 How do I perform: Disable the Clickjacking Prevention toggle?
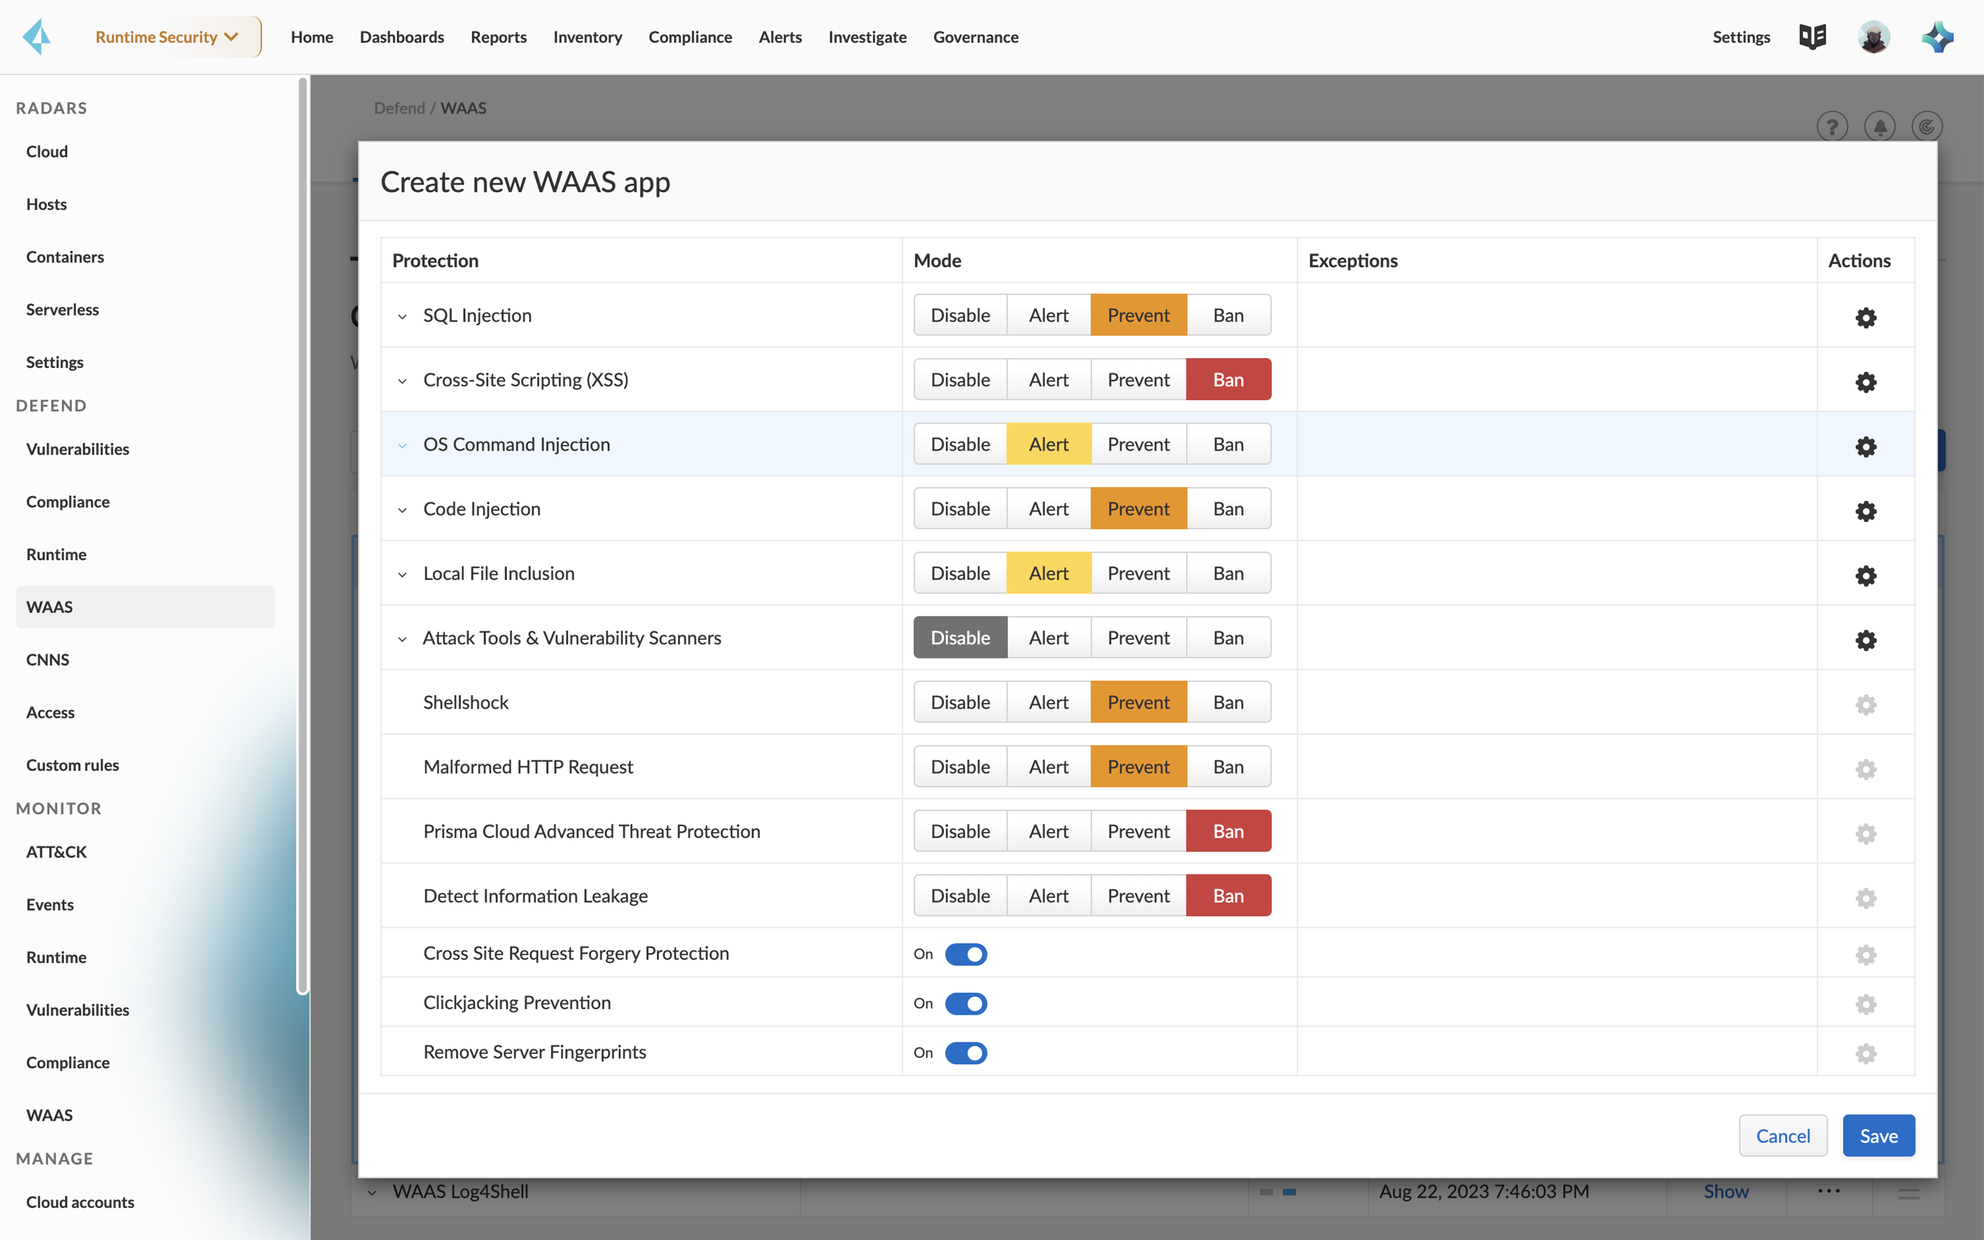[x=967, y=1003]
